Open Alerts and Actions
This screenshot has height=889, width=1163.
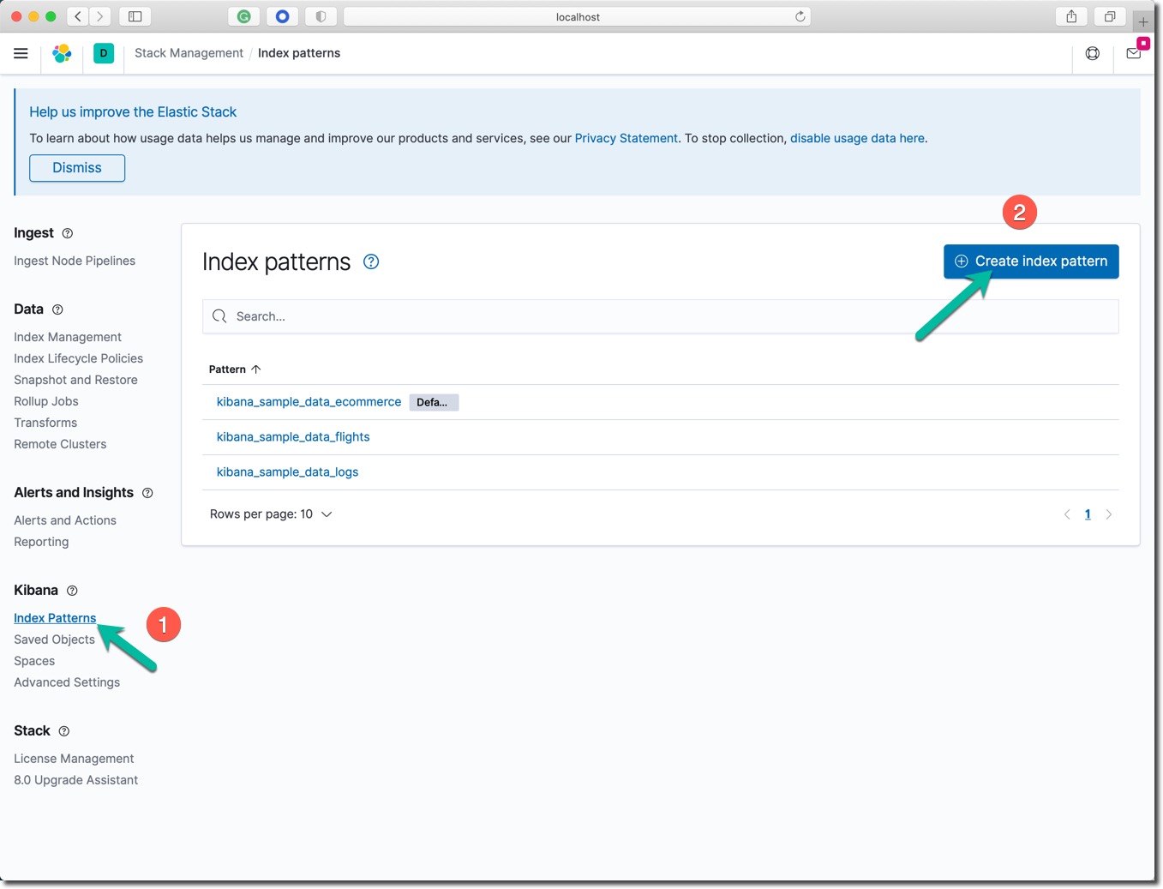pos(65,520)
